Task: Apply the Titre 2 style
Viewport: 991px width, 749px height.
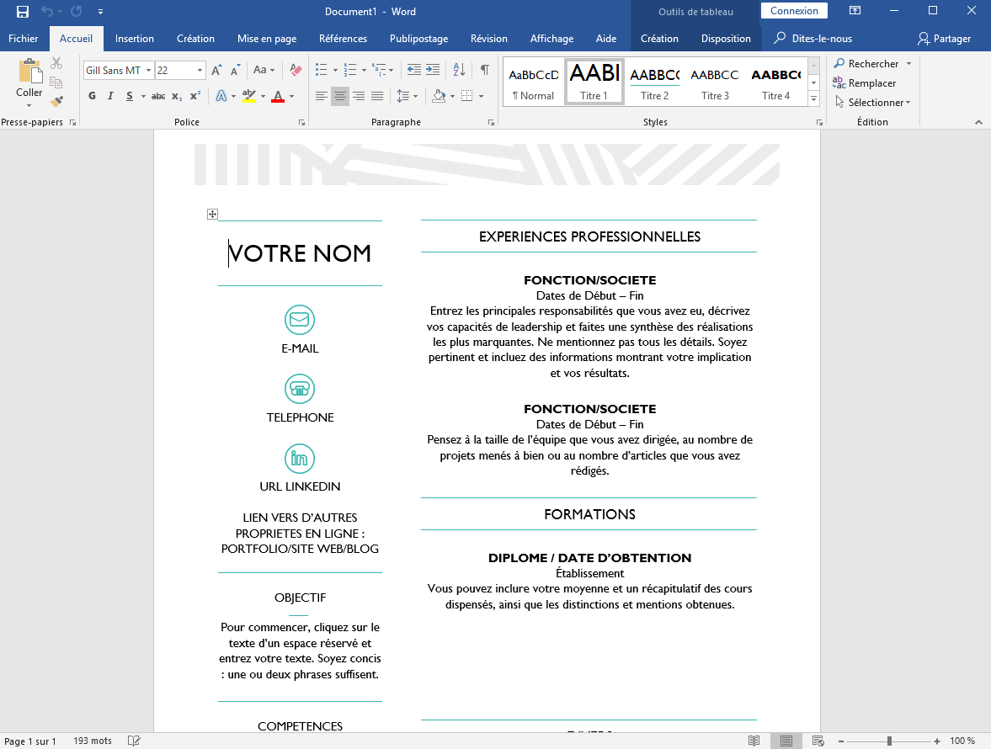Action: click(x=654, y=82)
